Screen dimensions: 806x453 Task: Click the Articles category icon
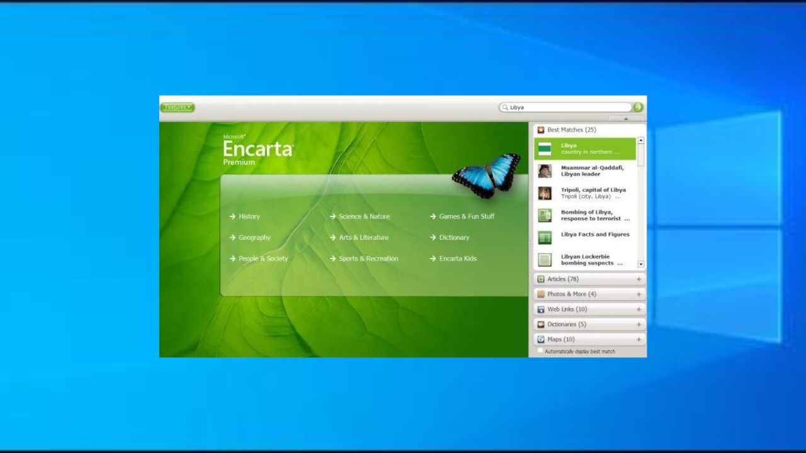(x=540, y=279)
